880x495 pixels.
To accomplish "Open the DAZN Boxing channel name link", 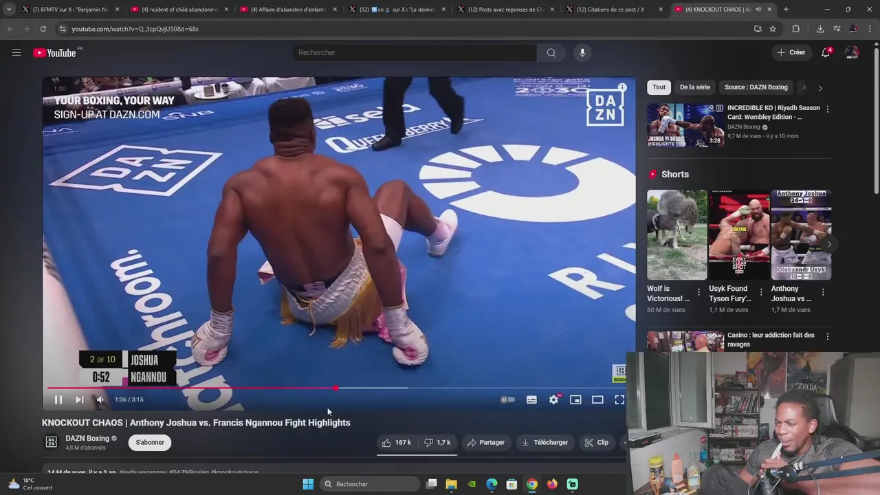I will (87, 439).
